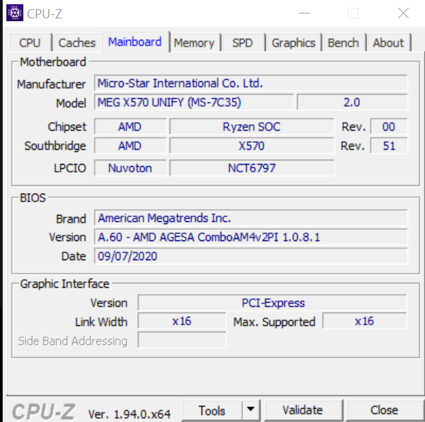
Task: Click the model revision value 2.0
Action: point(352,102)
